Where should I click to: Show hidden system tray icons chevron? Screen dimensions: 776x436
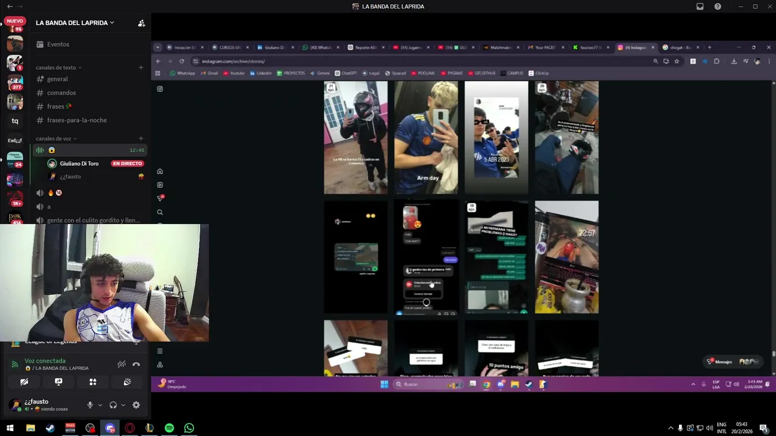[671, 428]
